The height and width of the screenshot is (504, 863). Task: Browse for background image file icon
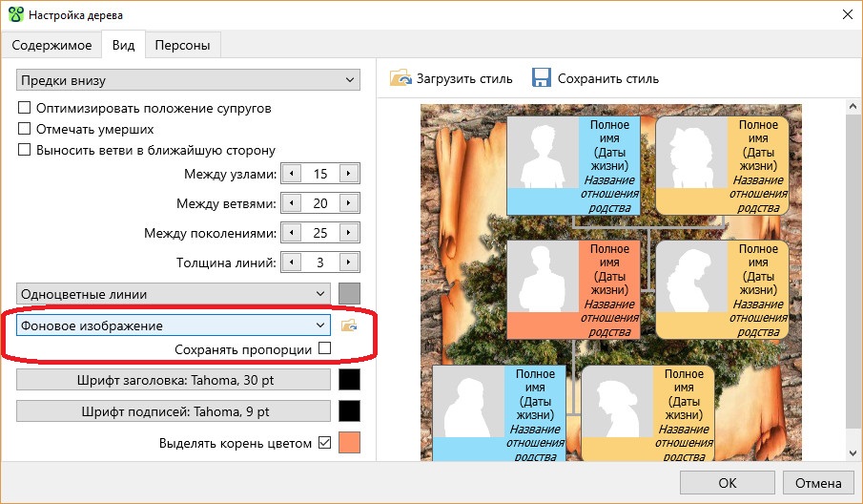point(350,325)
